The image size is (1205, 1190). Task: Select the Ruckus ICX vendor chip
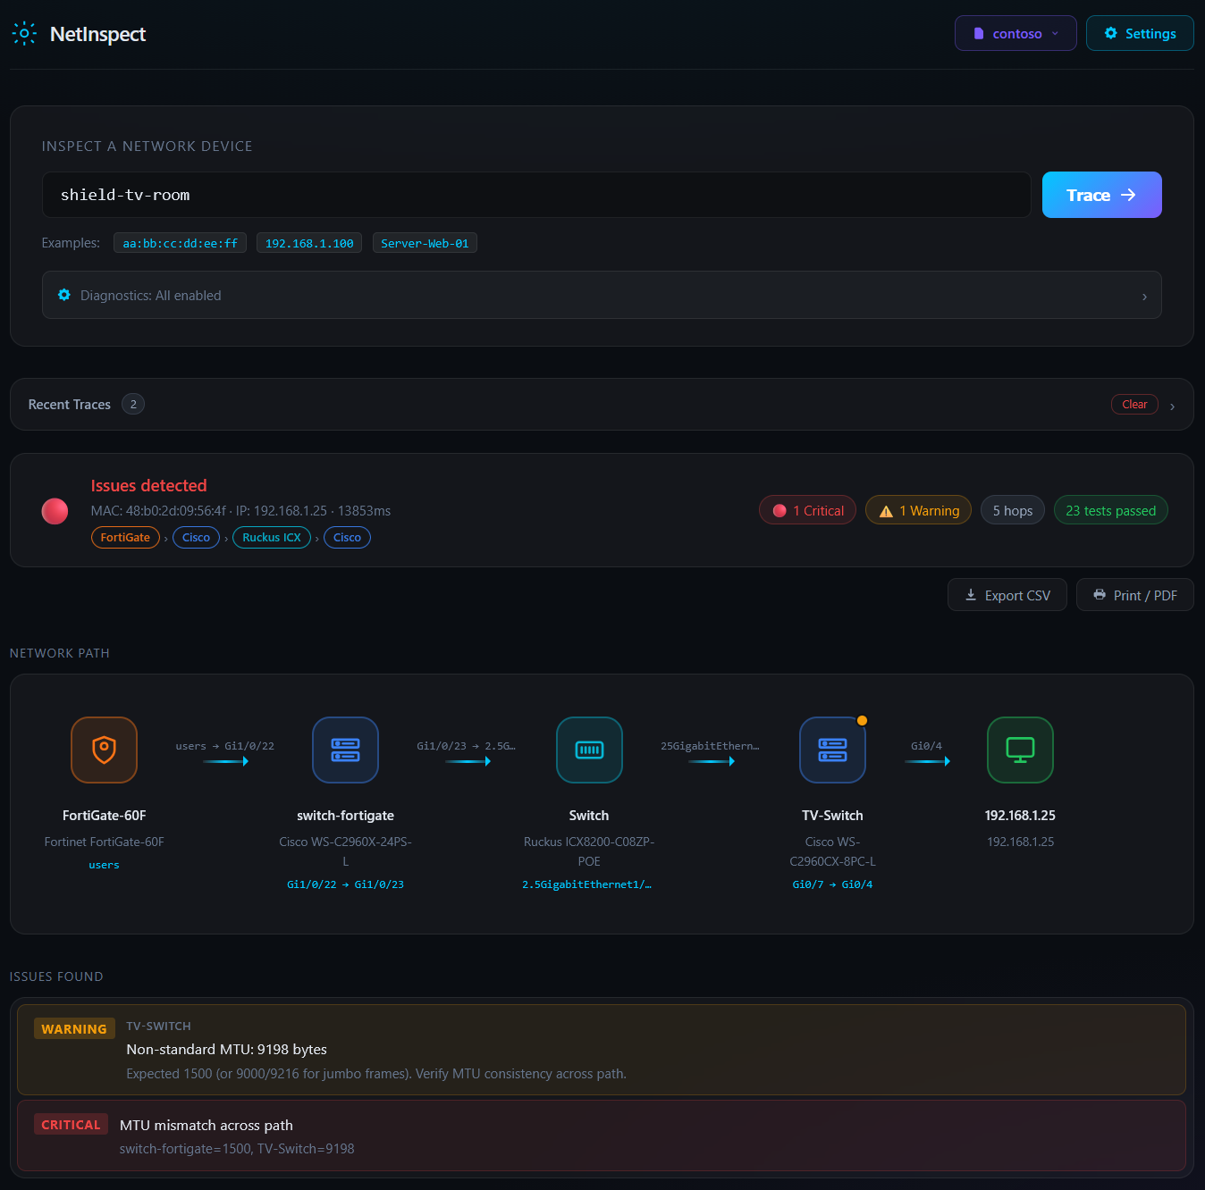pos(272,537)
